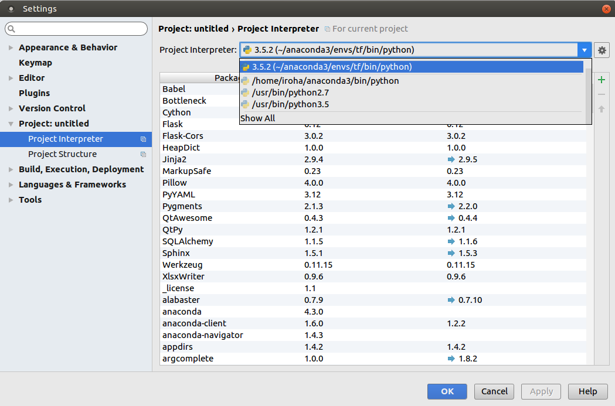Image resolution: width=615 pixels, height=406 pixels.
Task: Click the Project: untitled breadcrumb
Action: 193,29
